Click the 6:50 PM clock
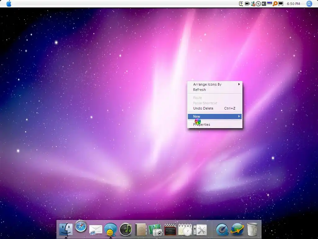318x239 pixels. [293, 4]
